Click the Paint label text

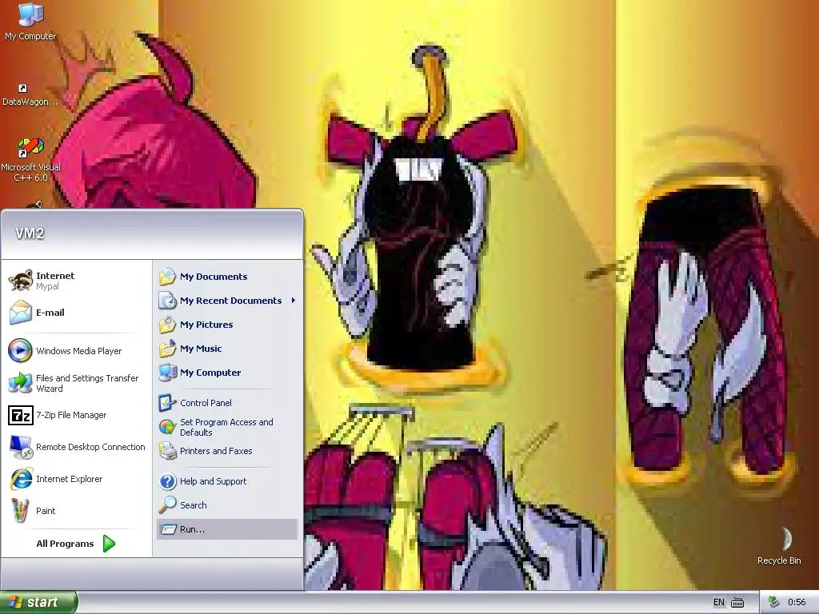click(46, 511)
